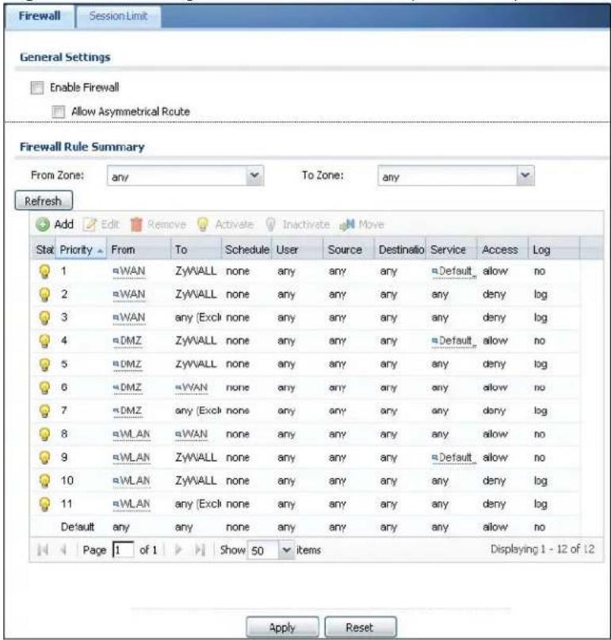The height and width of the screenshot is (640, 611).
Task: Click the To column header
Action: point(196,249)
